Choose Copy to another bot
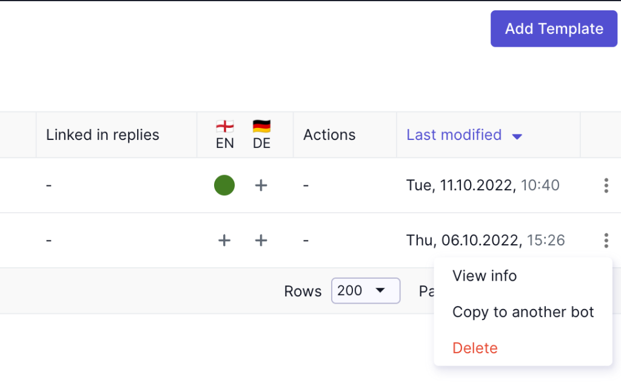This screenshot has width=621, height=383. (523, 311)
